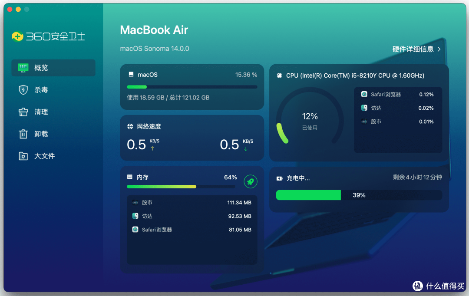Open the 概览 overview tab
This screenshot has height=296, width=469.
[53, 68]
